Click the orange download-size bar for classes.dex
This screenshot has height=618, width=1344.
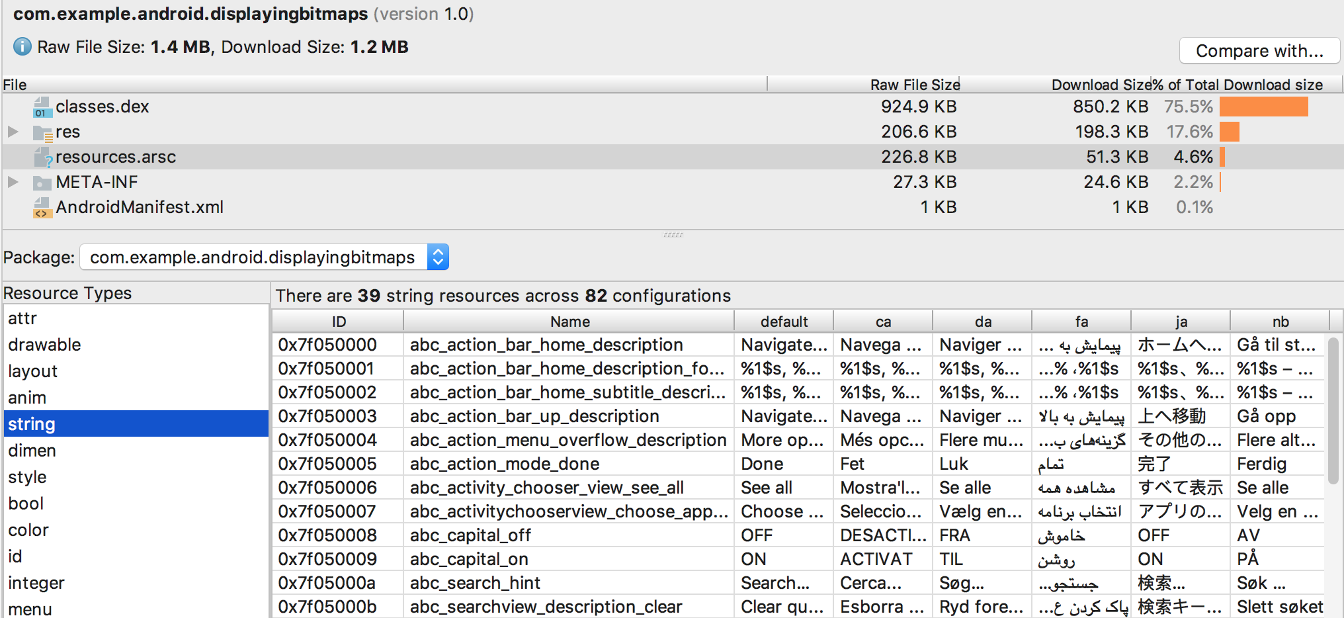(1263, 106)
